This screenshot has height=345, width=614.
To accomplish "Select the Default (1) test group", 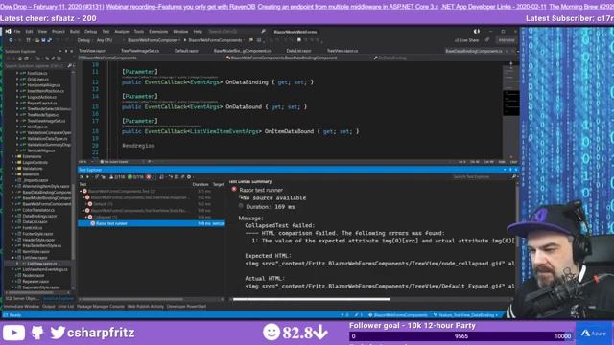I will click(x=103, y=204).
